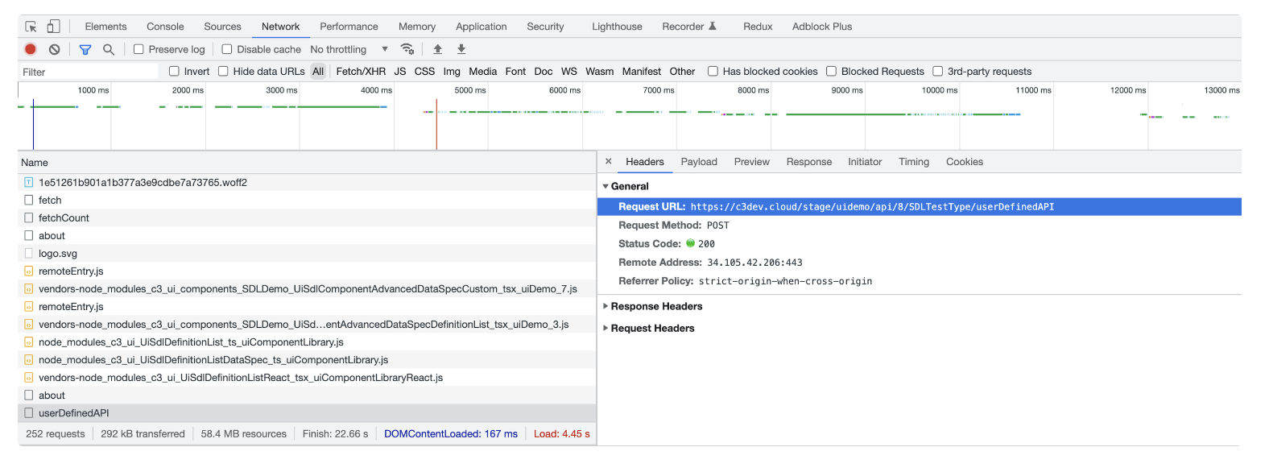Expand the Response Headers section

point(655,306)
